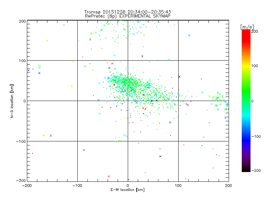The height and width of the screenshot is (202, 269).
Task: Click the black X marker in the lower-left quadrant
Action: click(84, 150)
